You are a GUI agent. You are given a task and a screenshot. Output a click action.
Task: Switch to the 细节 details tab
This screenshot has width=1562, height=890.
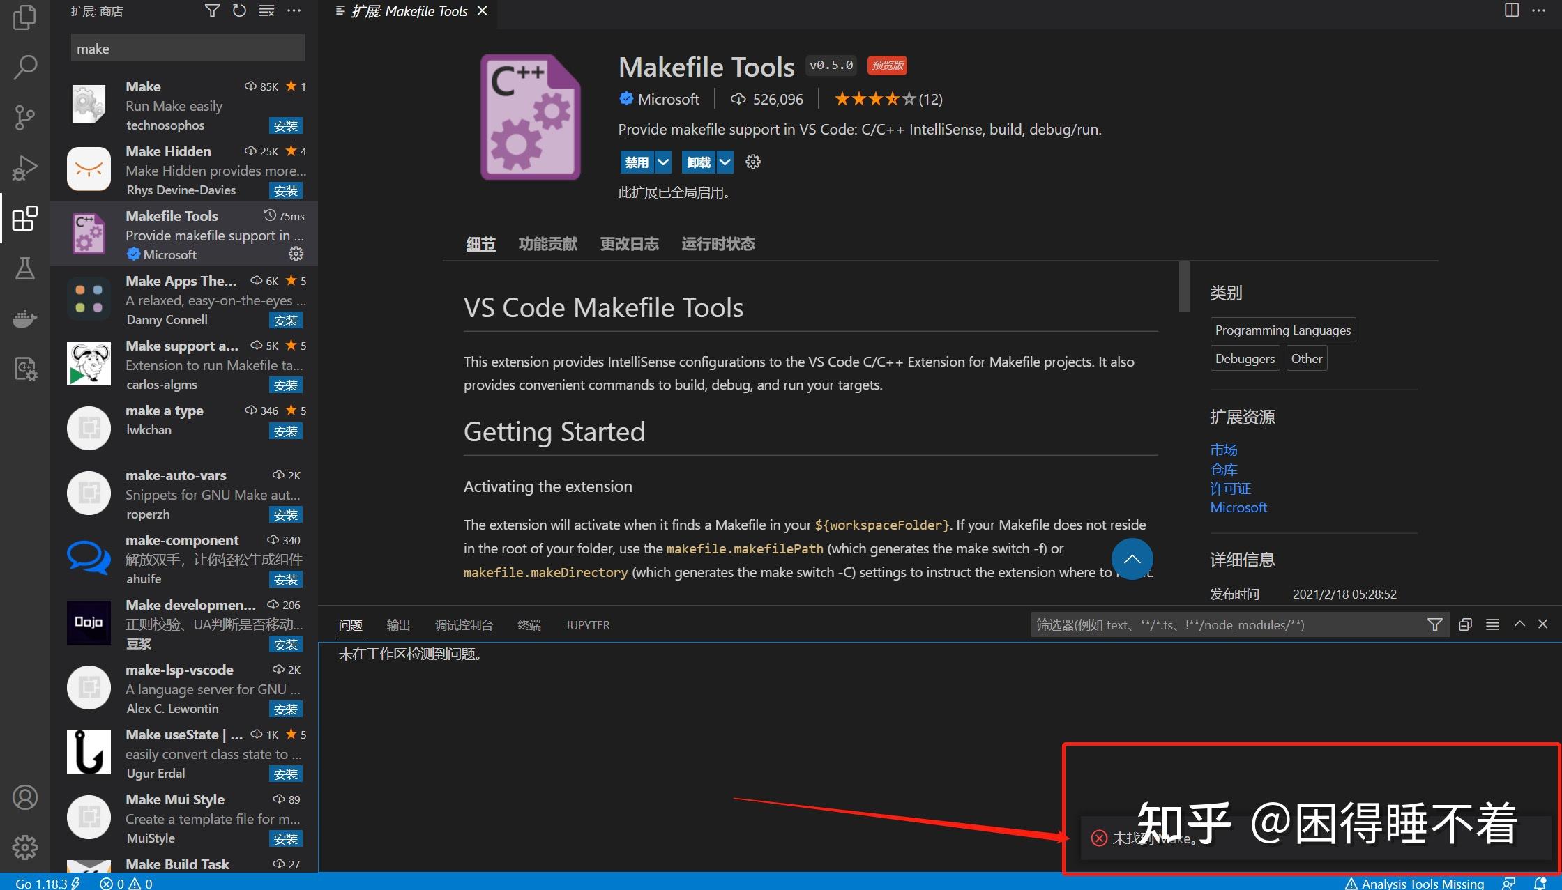click(480, 244)
